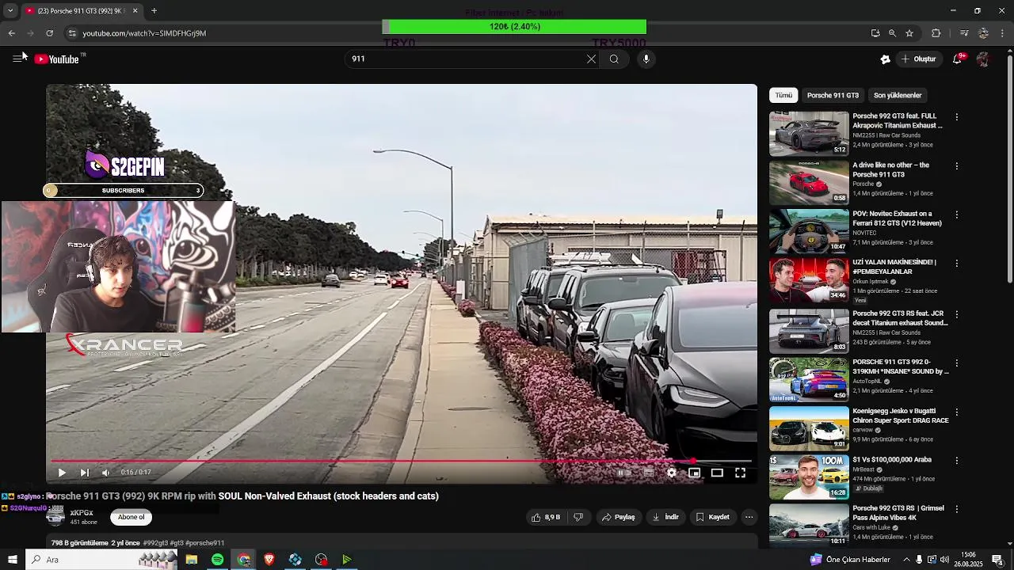Open Brave browser from taskbar
The image size is (1014, 570).
(x=269, y=560)
